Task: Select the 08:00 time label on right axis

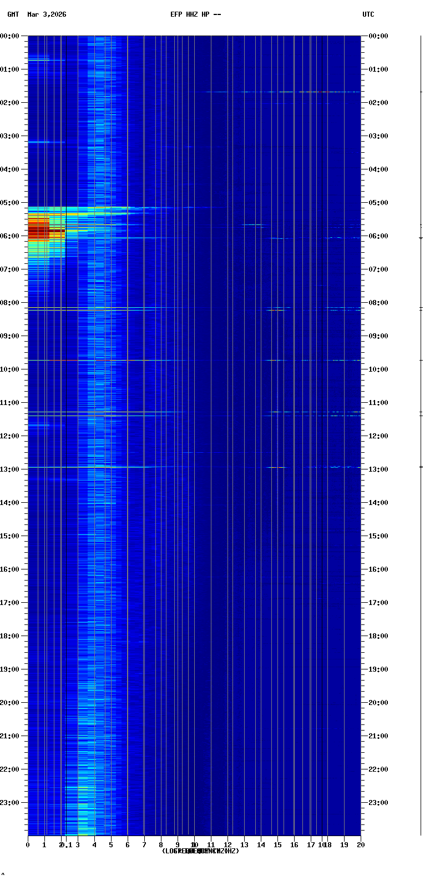Action: 378,303
